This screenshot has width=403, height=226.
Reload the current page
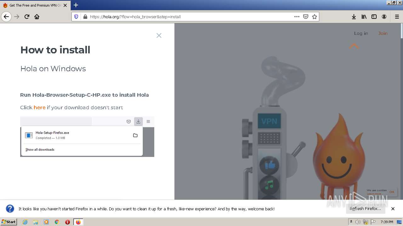(x=27, y=17)
